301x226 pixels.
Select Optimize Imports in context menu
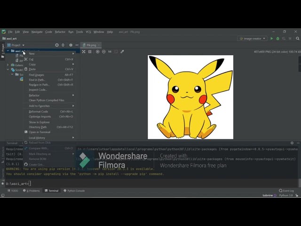(x=49, y=117)
